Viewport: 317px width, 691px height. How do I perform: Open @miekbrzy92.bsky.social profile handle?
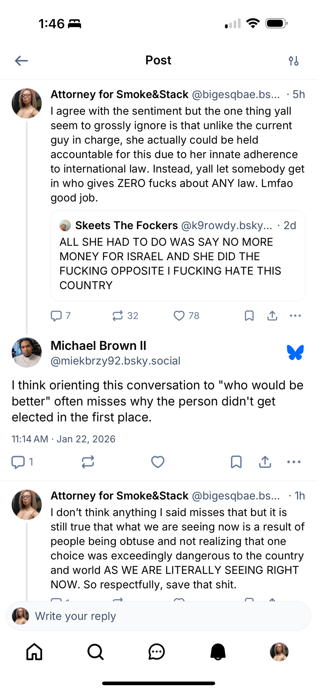pyautogui.click(x=115, y=361)
